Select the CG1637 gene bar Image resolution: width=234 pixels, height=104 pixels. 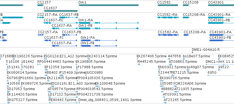coord(60,11)
